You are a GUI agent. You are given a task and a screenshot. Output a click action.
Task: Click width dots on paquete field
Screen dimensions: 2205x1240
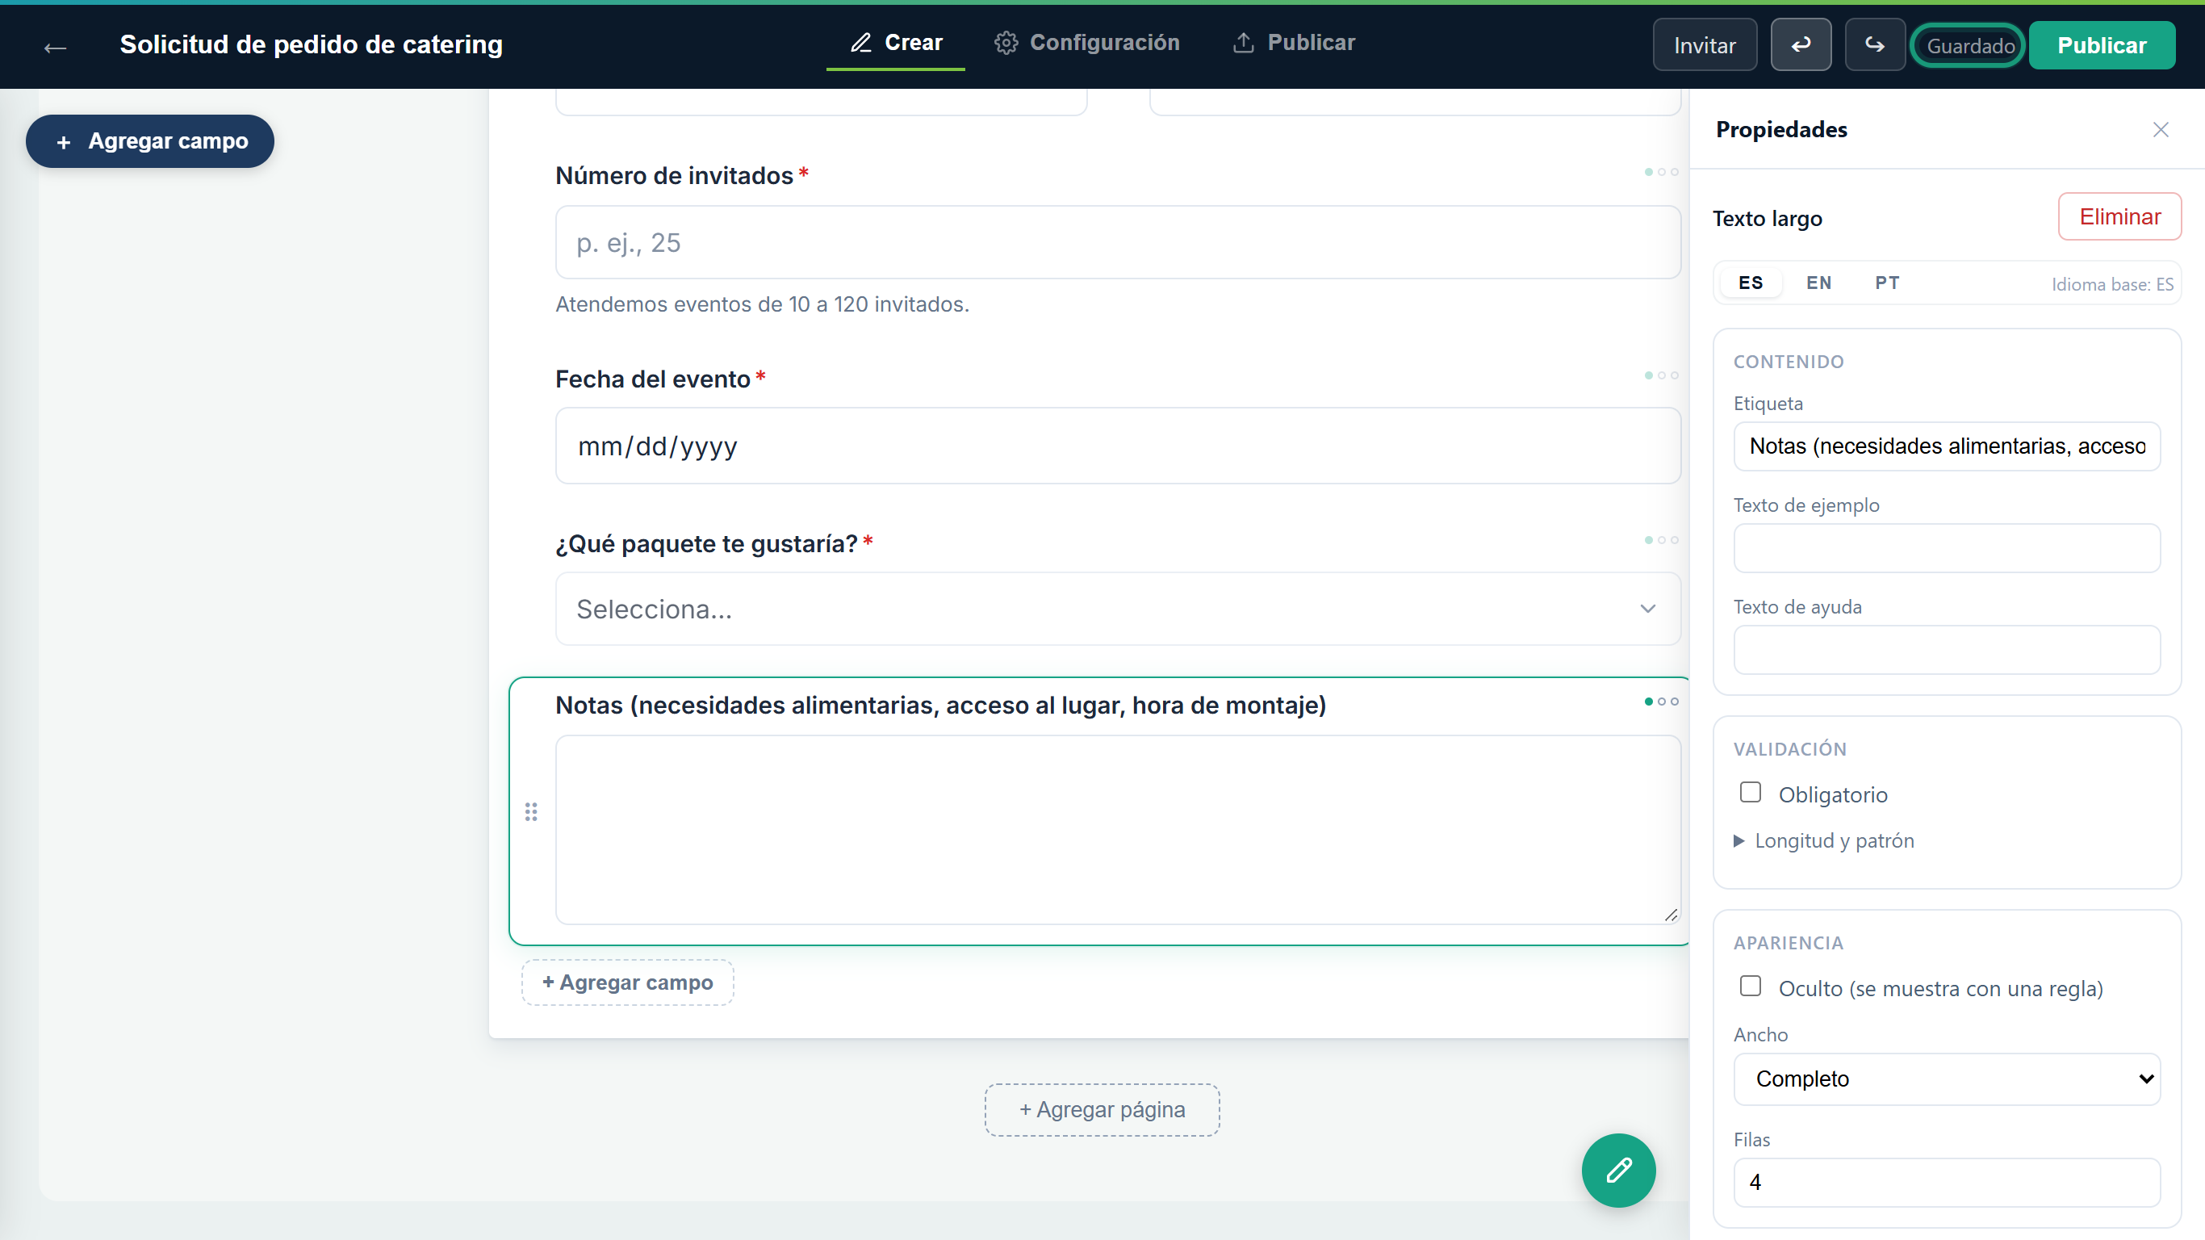(x=1660, y=539)
